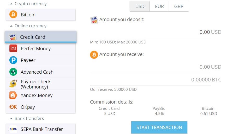The height and width of the screenshot is (134, 239).
Task: Switch currency to GBP
Action: (x=179, y=7)
